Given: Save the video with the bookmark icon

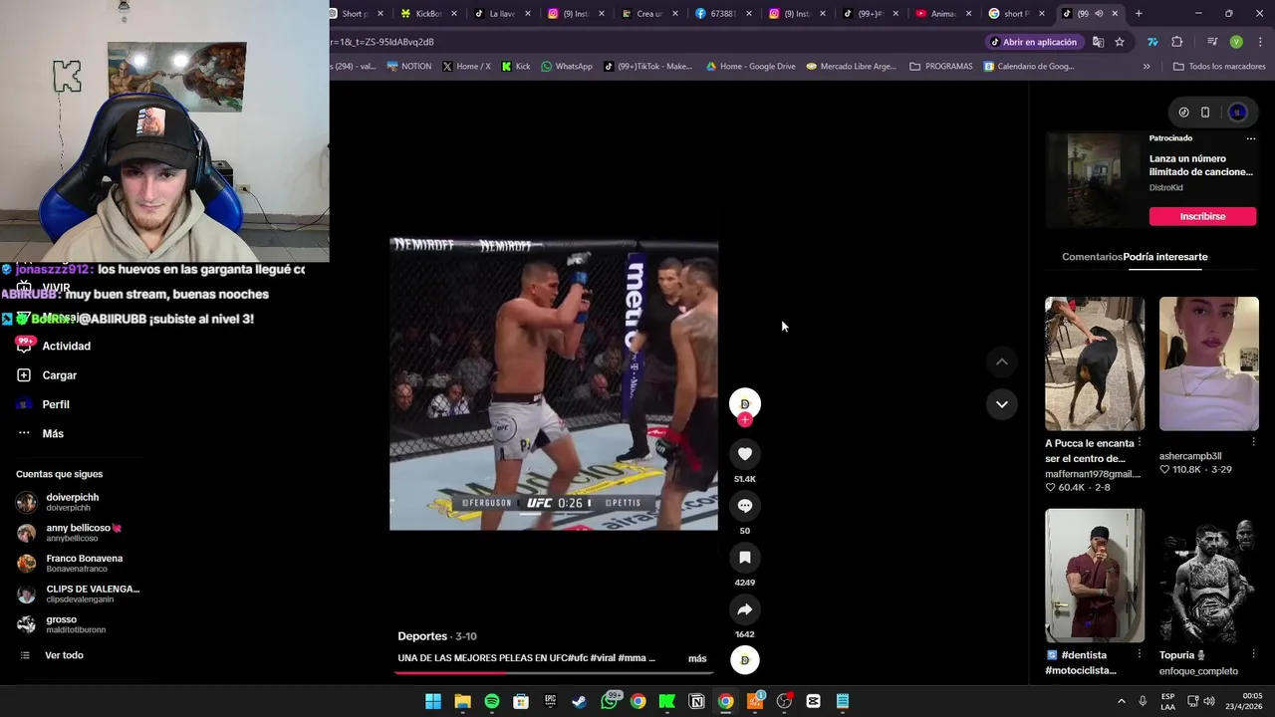Looking at the screenshot, I should coord(744,558).
